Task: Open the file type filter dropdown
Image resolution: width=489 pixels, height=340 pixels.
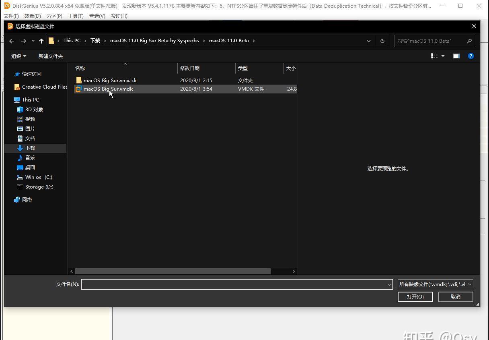Action: click(435, 284)
